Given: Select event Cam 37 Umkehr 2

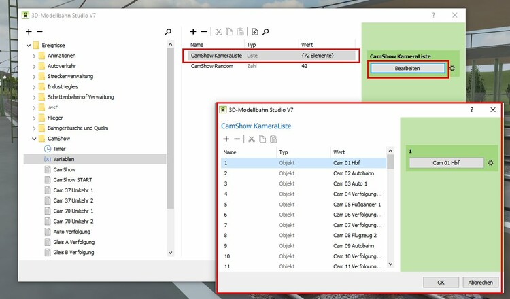Looking at the screenshot, I should click(x=73, y=201).
